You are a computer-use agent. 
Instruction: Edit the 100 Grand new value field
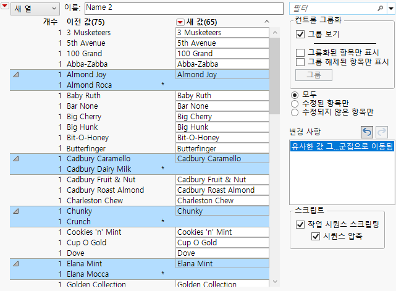pyautogui.click(x=222, y=54)
